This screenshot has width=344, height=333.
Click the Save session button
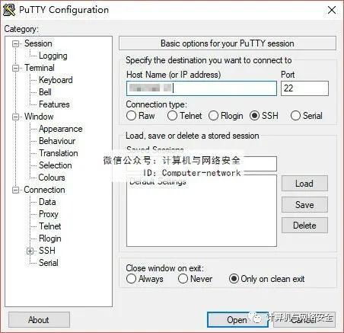(304, 204)
